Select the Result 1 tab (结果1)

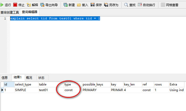pos(18,77)
